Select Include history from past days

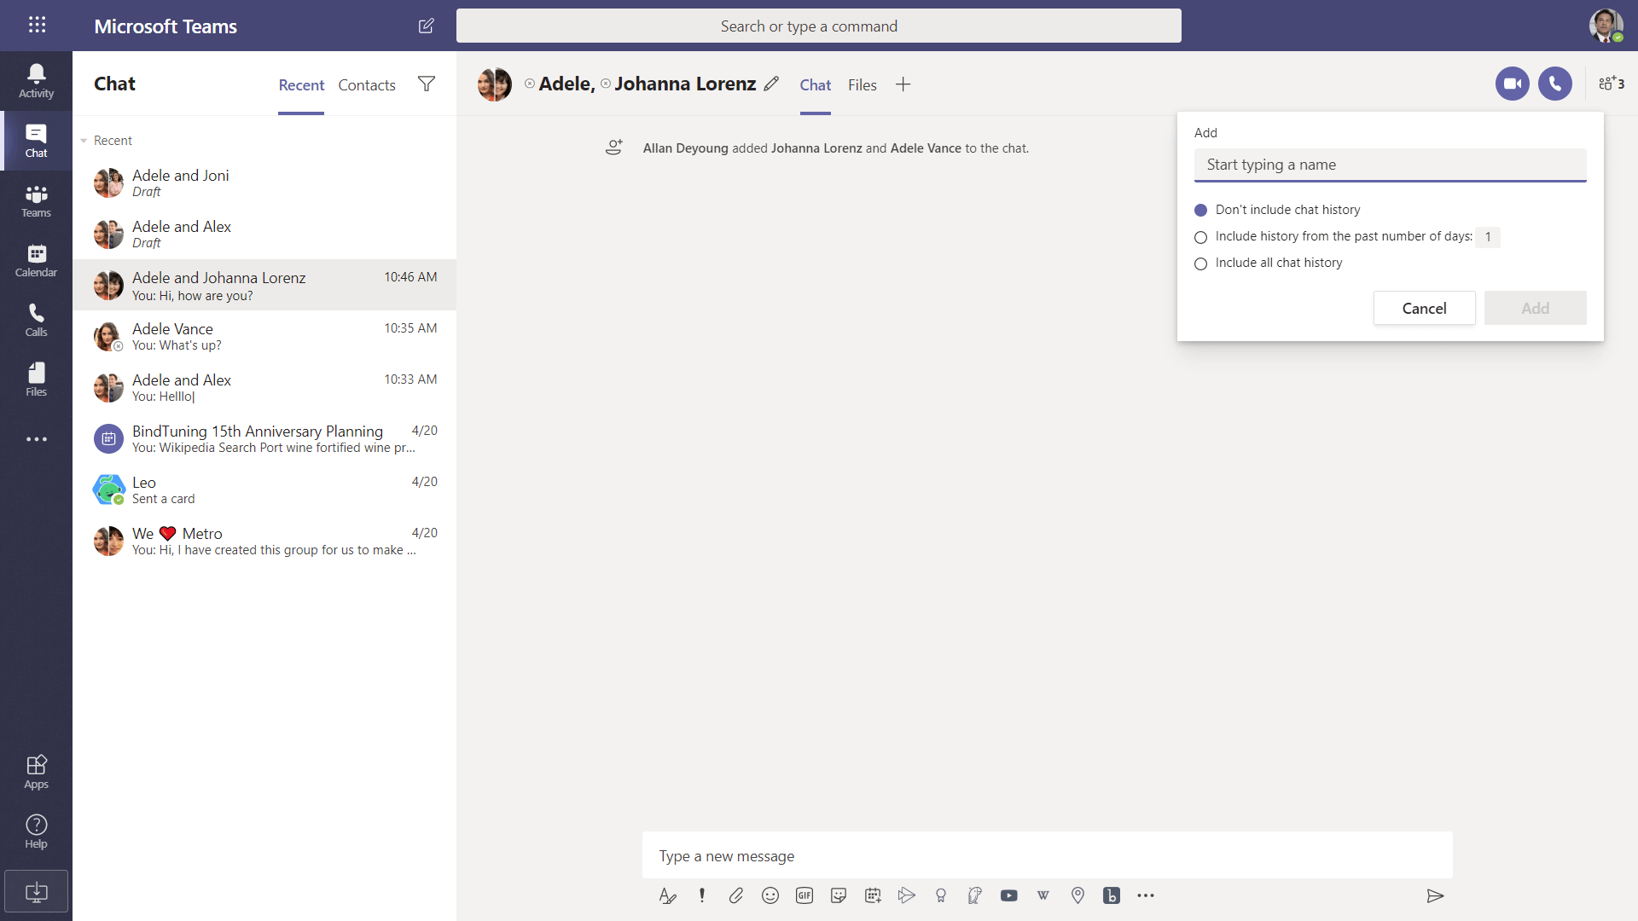coord(1200,237)
